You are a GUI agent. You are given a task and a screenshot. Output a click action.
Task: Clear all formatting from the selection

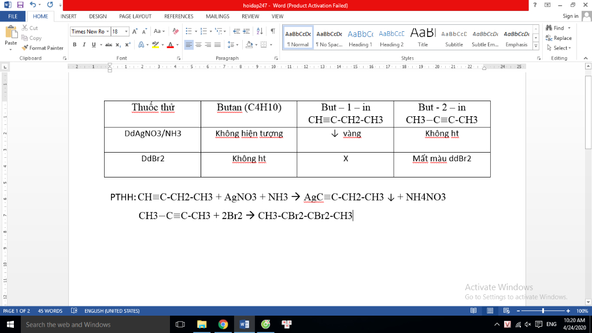click(x=176, y=31)
